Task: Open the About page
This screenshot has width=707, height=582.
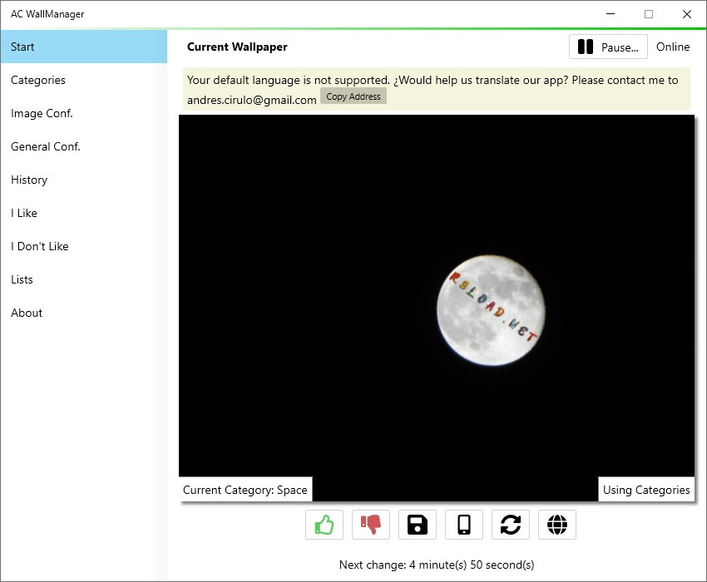Action: pos(26,313)
